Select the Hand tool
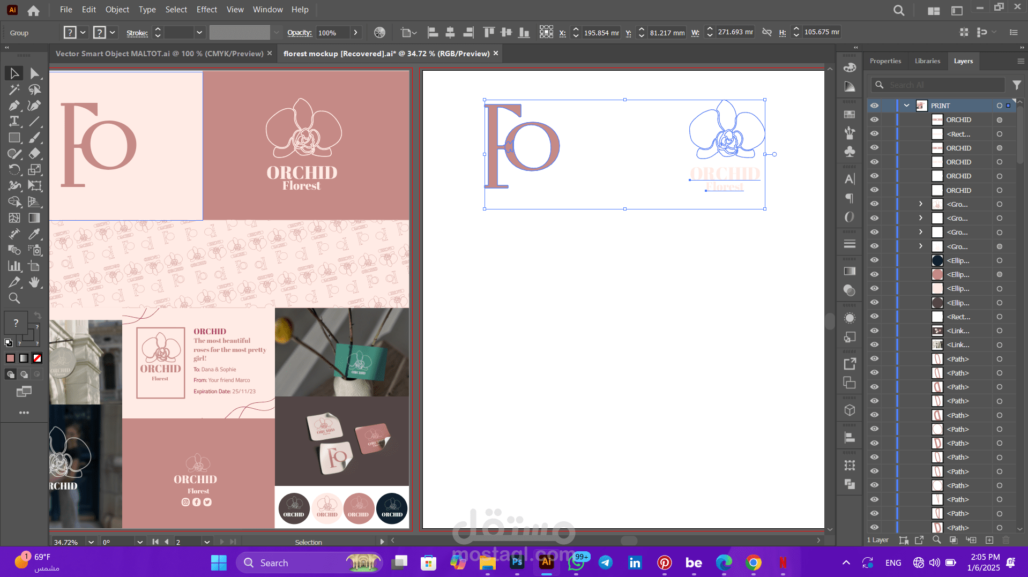1028x577 pixels. 35,282
